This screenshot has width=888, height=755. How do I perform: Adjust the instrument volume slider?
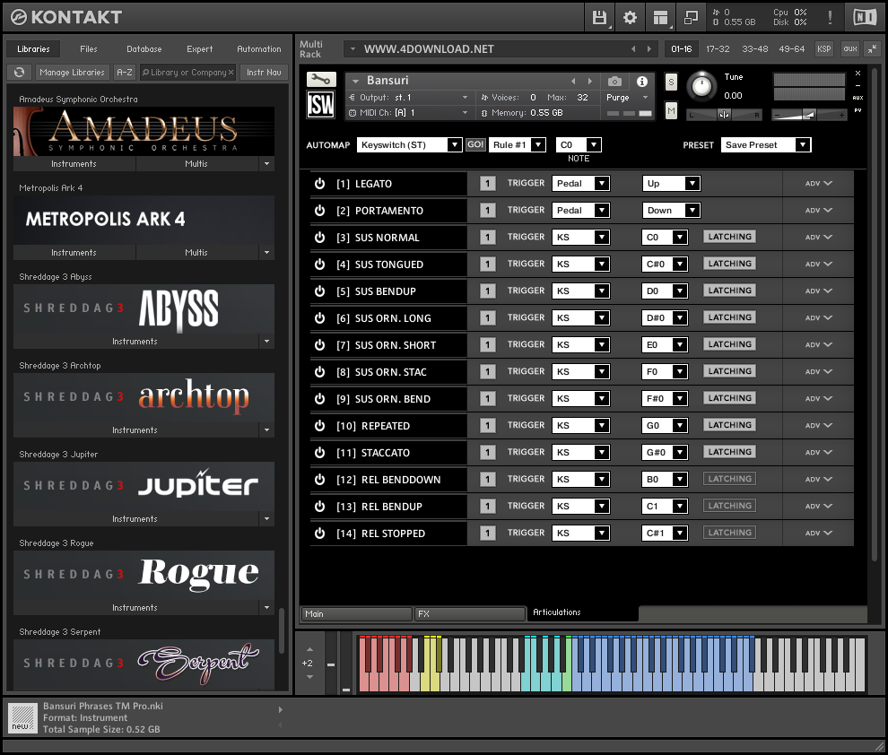809,115
